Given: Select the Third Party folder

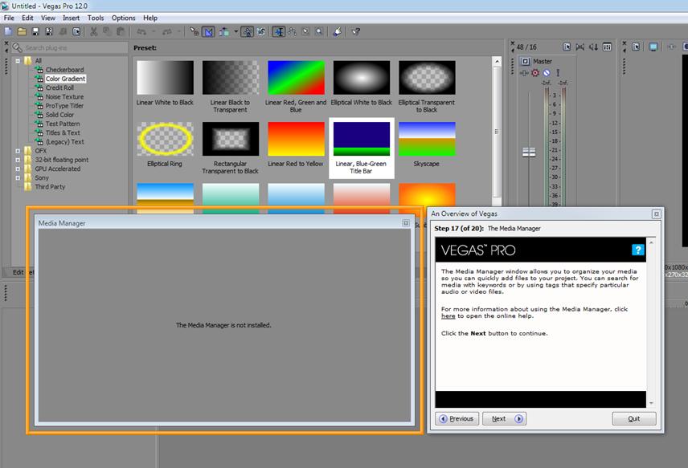Looking at the screenshot, I should [50, 187].
